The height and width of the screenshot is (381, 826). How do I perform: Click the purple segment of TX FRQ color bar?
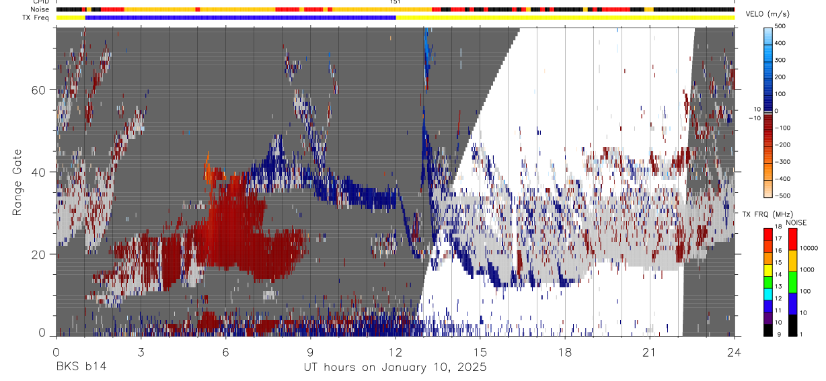tap(767, 318)
